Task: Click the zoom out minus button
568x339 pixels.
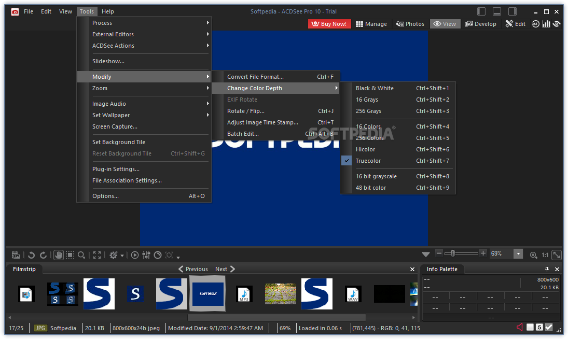Action: coord(439,253)
